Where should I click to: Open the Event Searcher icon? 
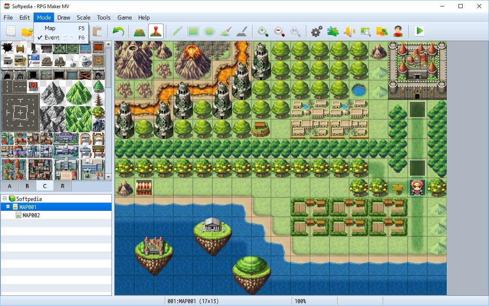click(x=365, y=31)
